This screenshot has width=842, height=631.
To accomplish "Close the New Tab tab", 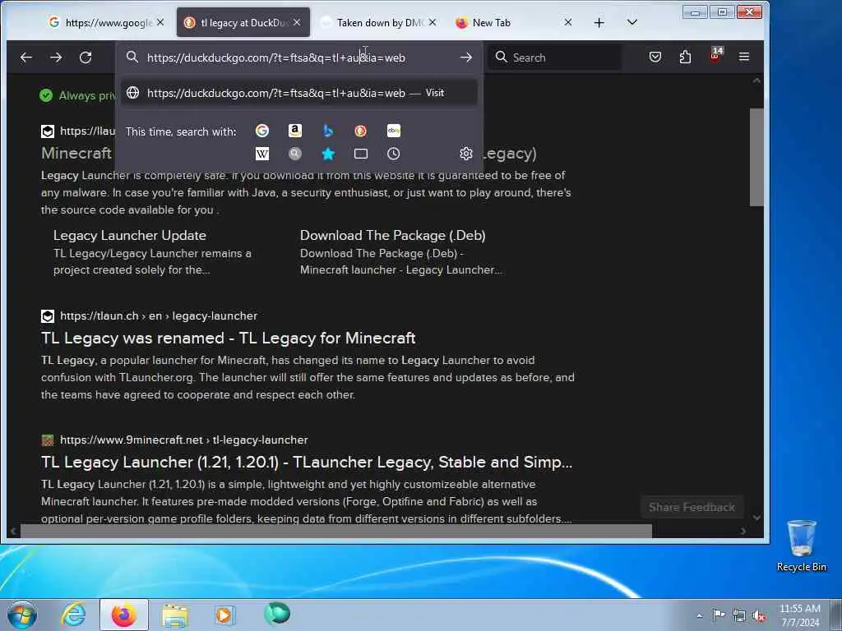I will (x=567, y=22).
